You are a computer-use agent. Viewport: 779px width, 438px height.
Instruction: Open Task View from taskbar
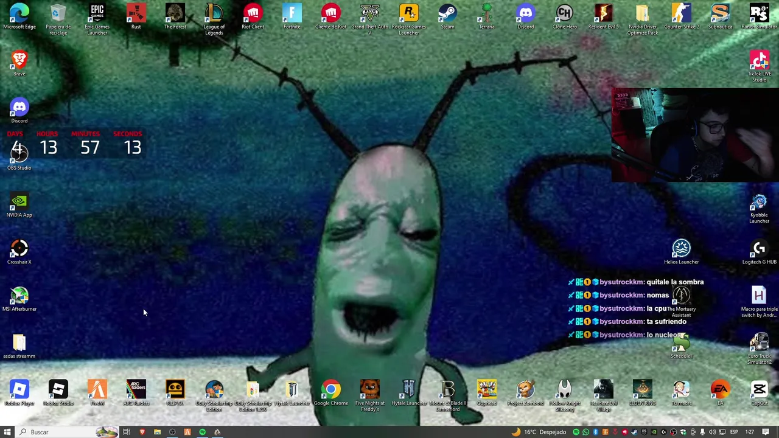[x=127, y=432]
